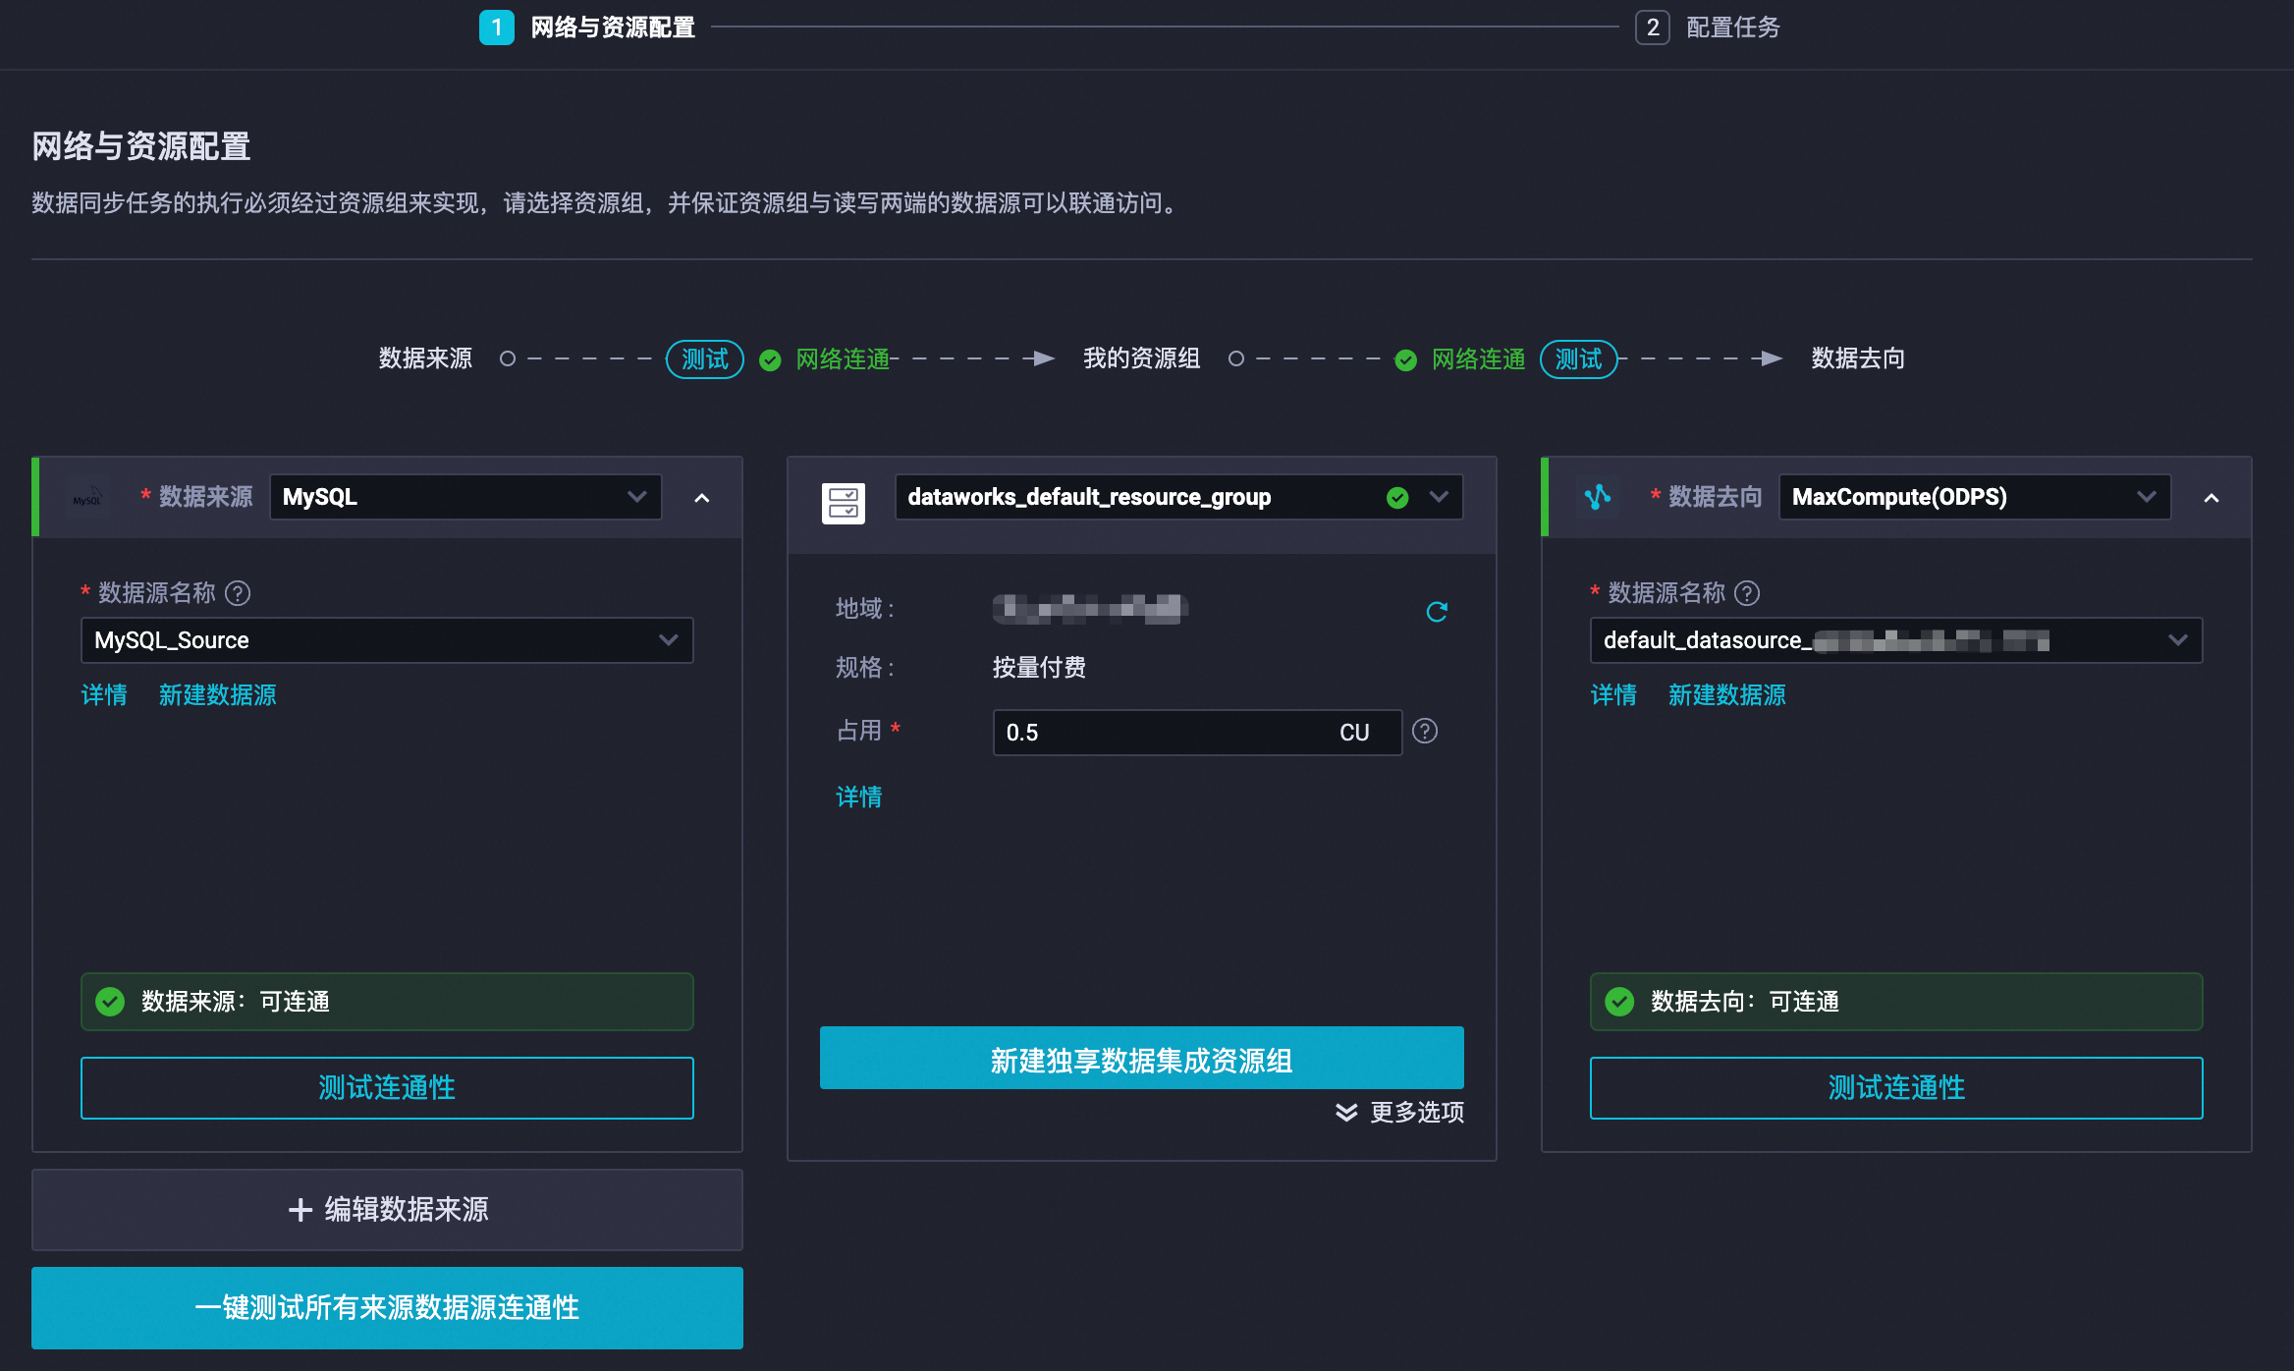Click 新建数据源 link in destination panel
The image size is (2294, 1371).
[1727, 695]
